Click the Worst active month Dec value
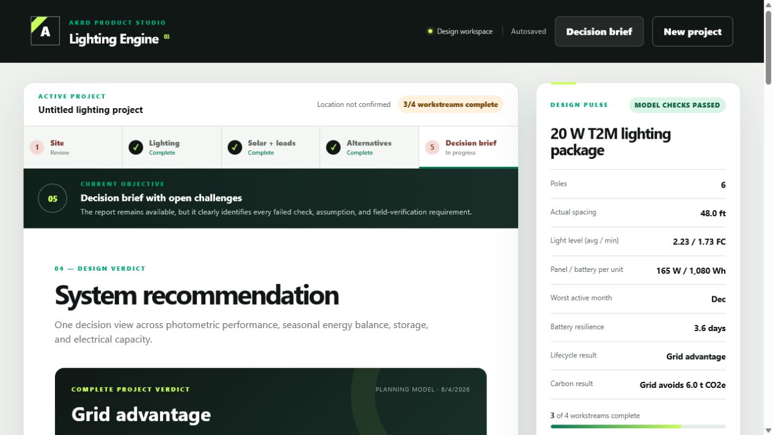 (x=719, y=299)
